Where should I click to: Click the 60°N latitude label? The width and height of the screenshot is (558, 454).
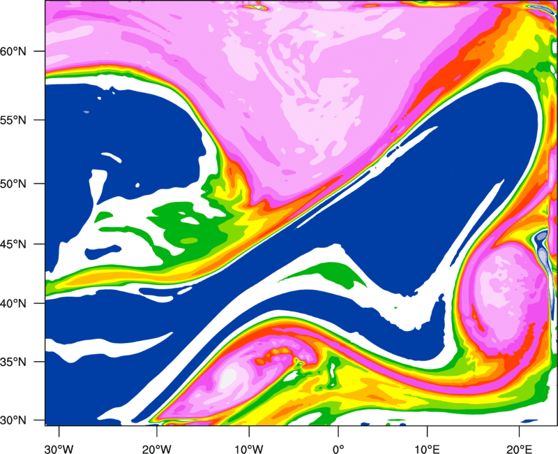click(13, 51)
